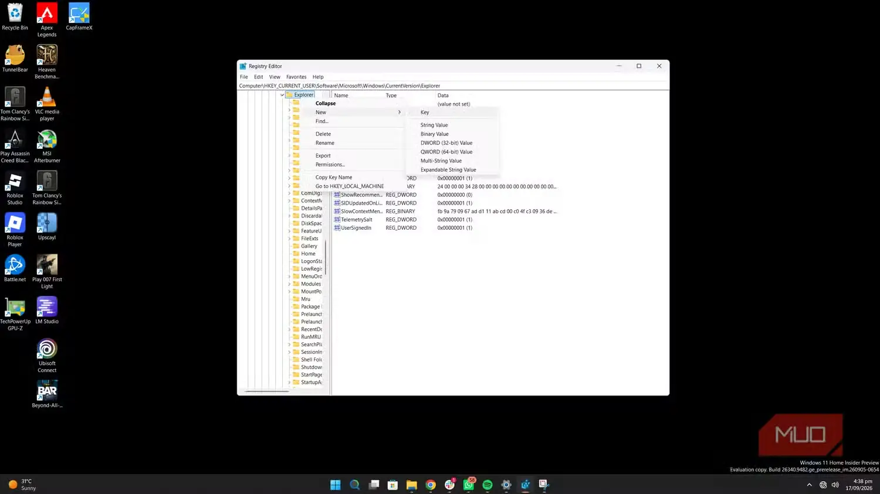Open the LM Studio desktop shortcut

47,311
